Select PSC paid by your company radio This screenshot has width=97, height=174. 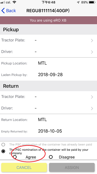pyautogui.click(x=3, y=151)
